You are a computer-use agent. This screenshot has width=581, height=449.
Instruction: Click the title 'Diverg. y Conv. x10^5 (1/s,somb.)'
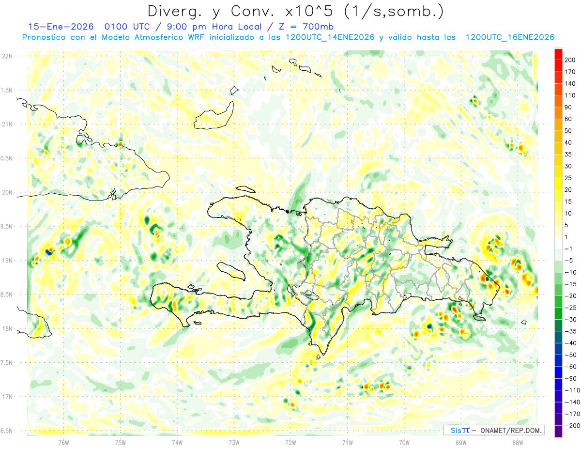(295, 11)
